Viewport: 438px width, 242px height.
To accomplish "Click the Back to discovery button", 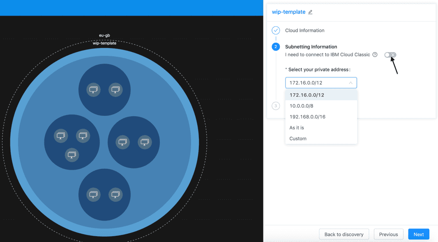I will point(344,235).
